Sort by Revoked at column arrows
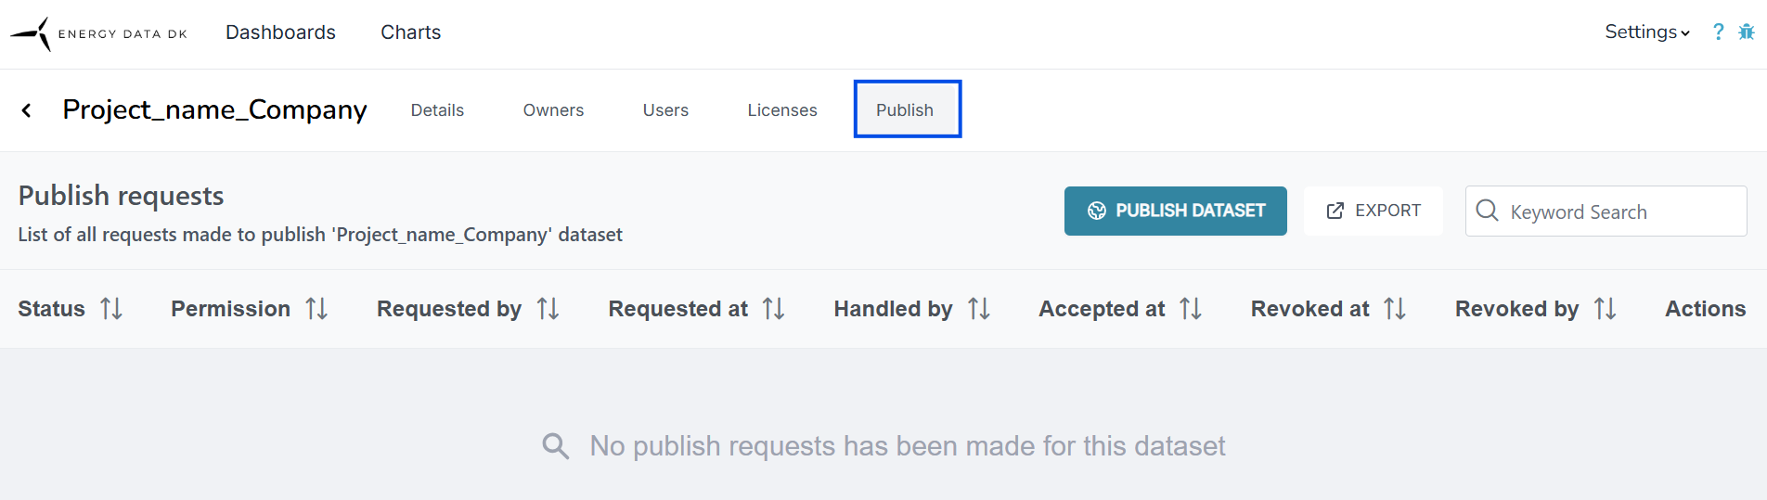This screenshot has width=1767, height=500. (1394, 309)
